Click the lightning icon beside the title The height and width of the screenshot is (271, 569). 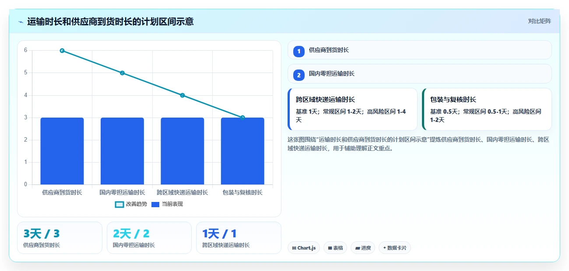tap(21, 21)
